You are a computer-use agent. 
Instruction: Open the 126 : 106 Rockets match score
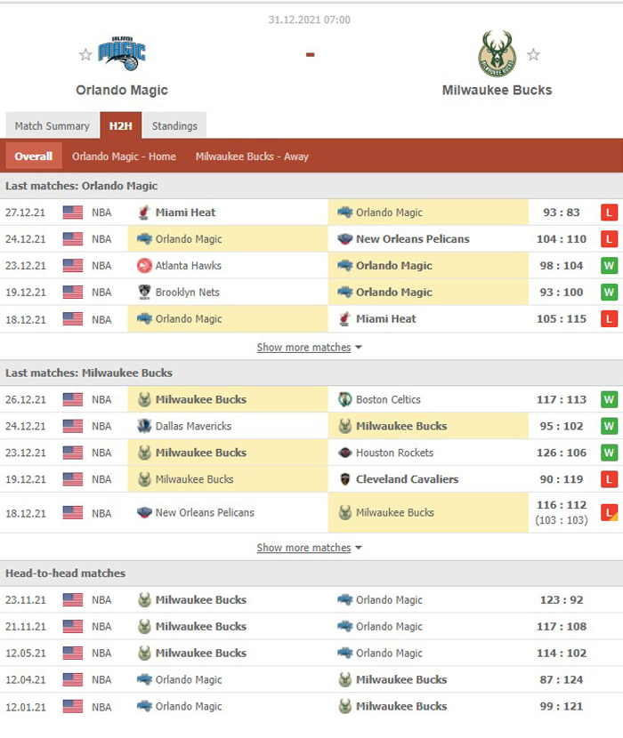[x=562, y=453]
